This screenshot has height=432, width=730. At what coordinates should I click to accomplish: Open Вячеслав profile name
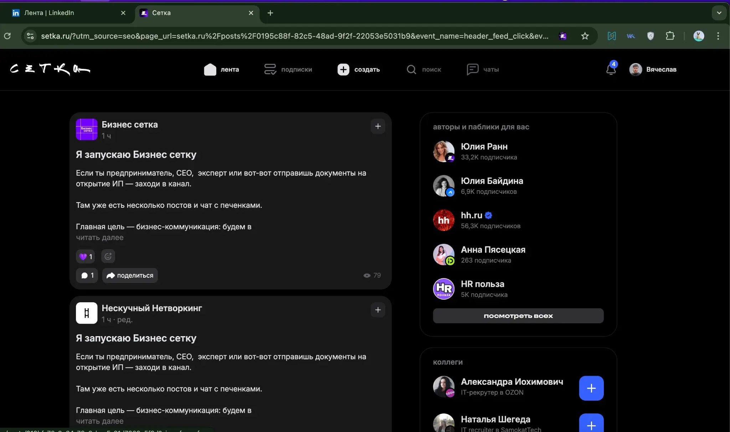[x=661, y=70]
